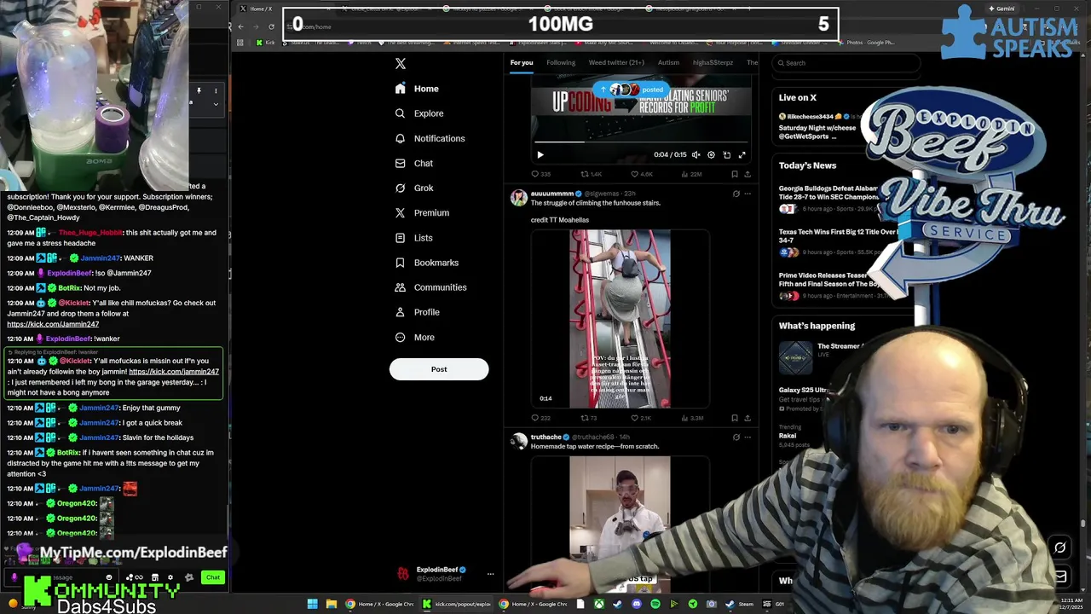The width and height of the screenshot is (1091, 614).
Task: Open the More menu in X sidebar
Action: tap(415, 337)
